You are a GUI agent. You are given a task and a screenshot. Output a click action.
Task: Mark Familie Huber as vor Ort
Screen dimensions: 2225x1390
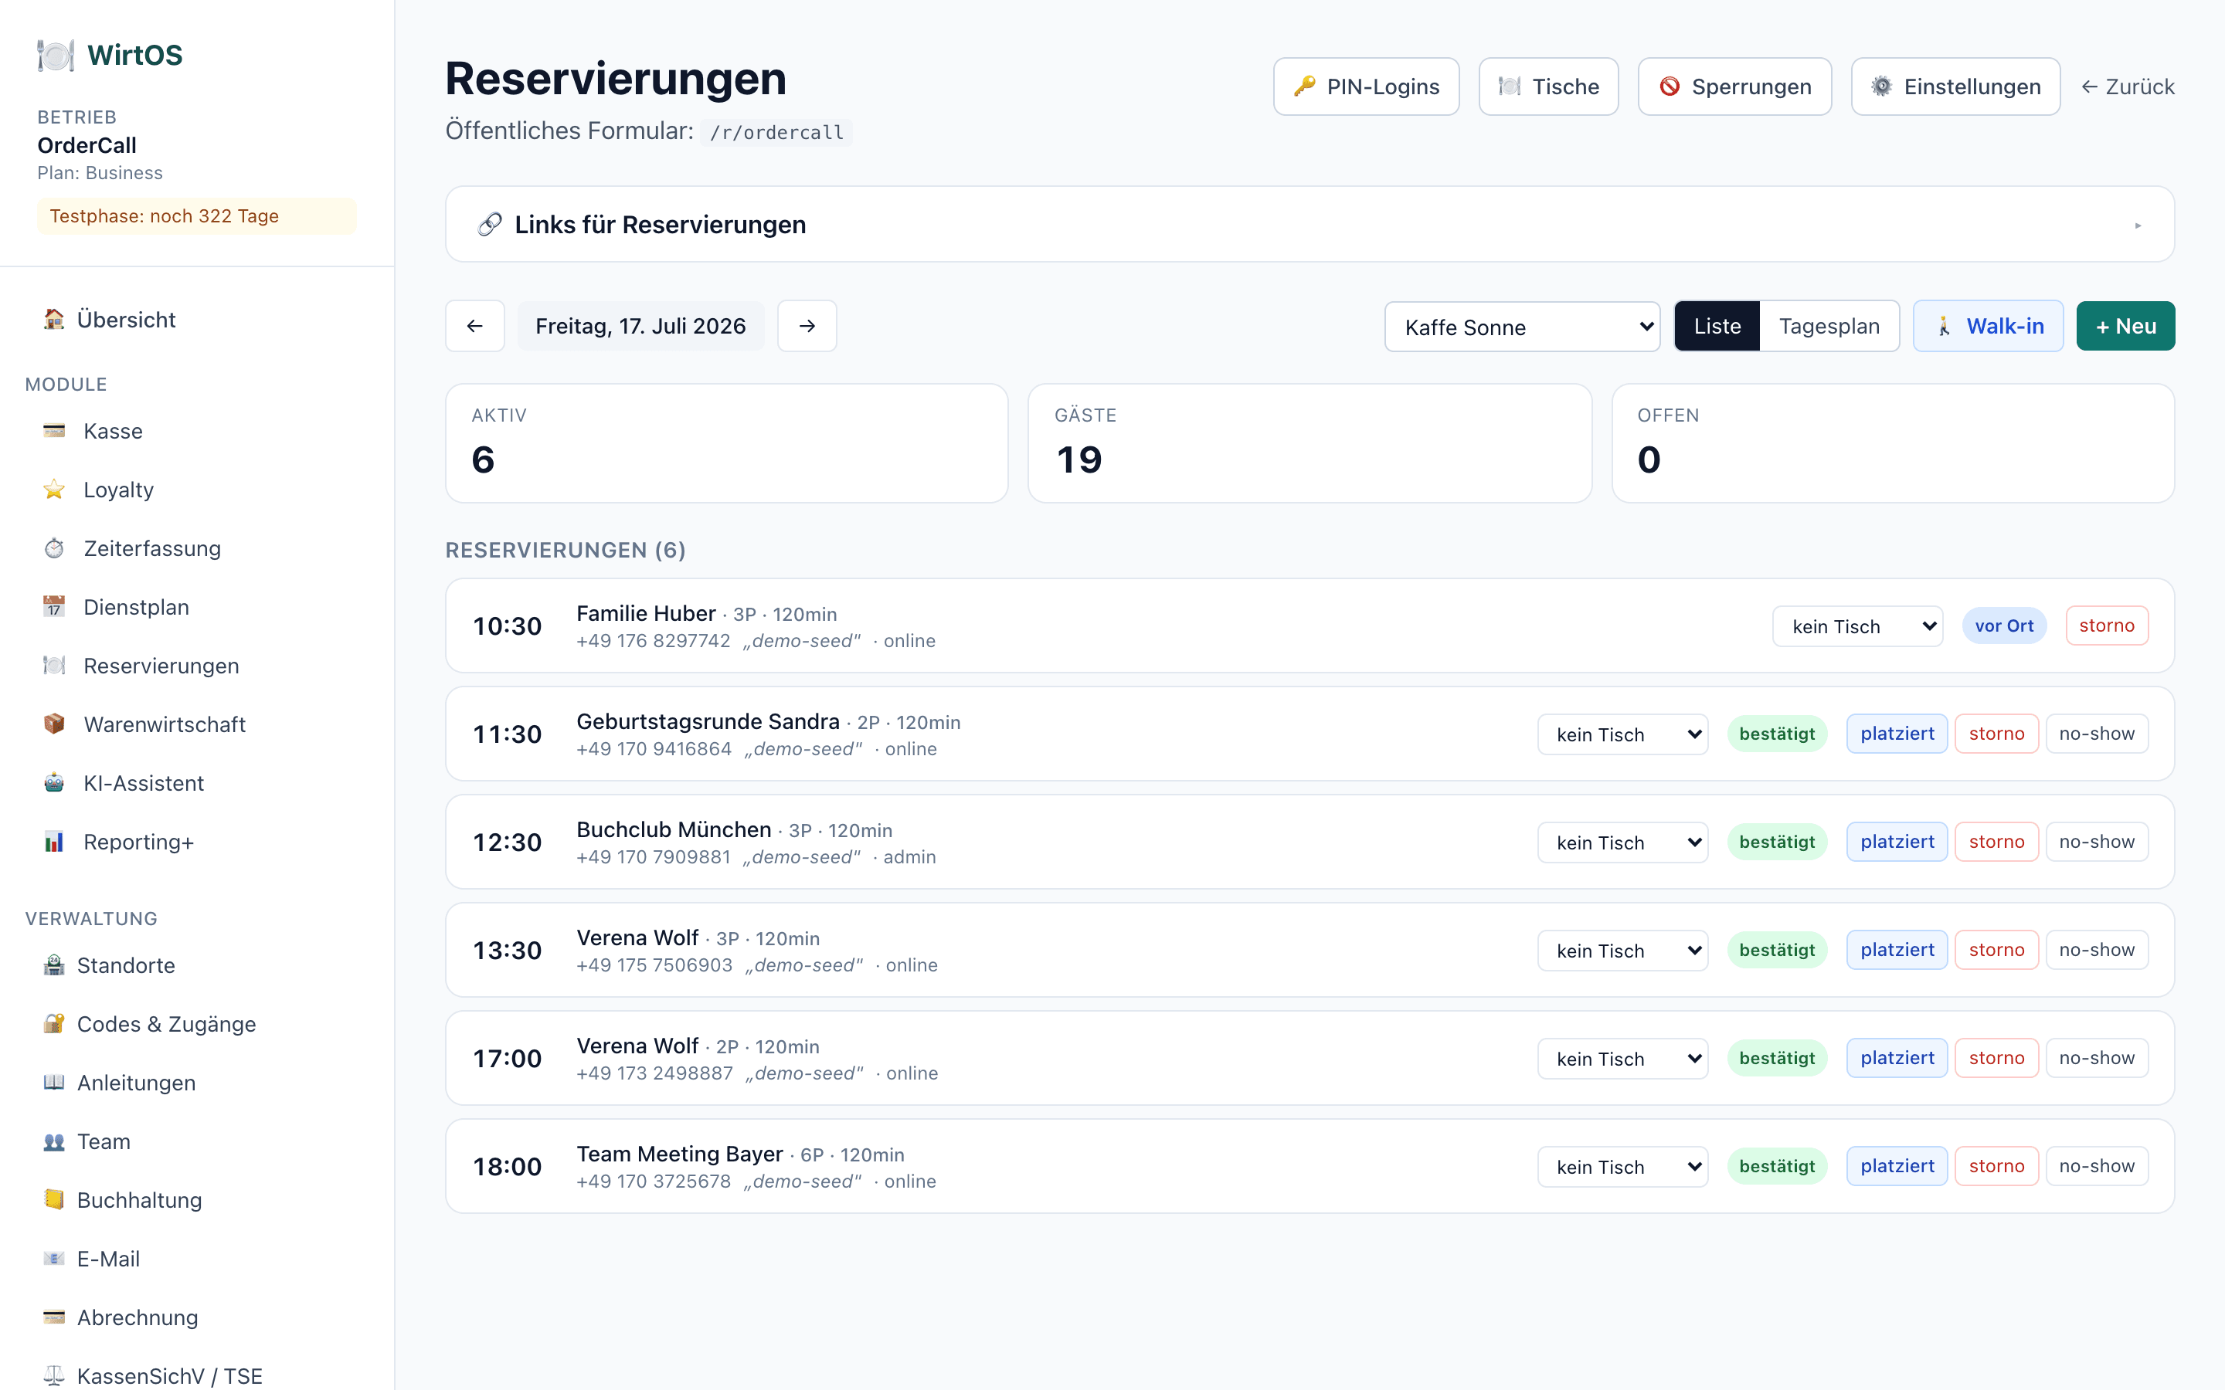click(x=2003, y=625)
